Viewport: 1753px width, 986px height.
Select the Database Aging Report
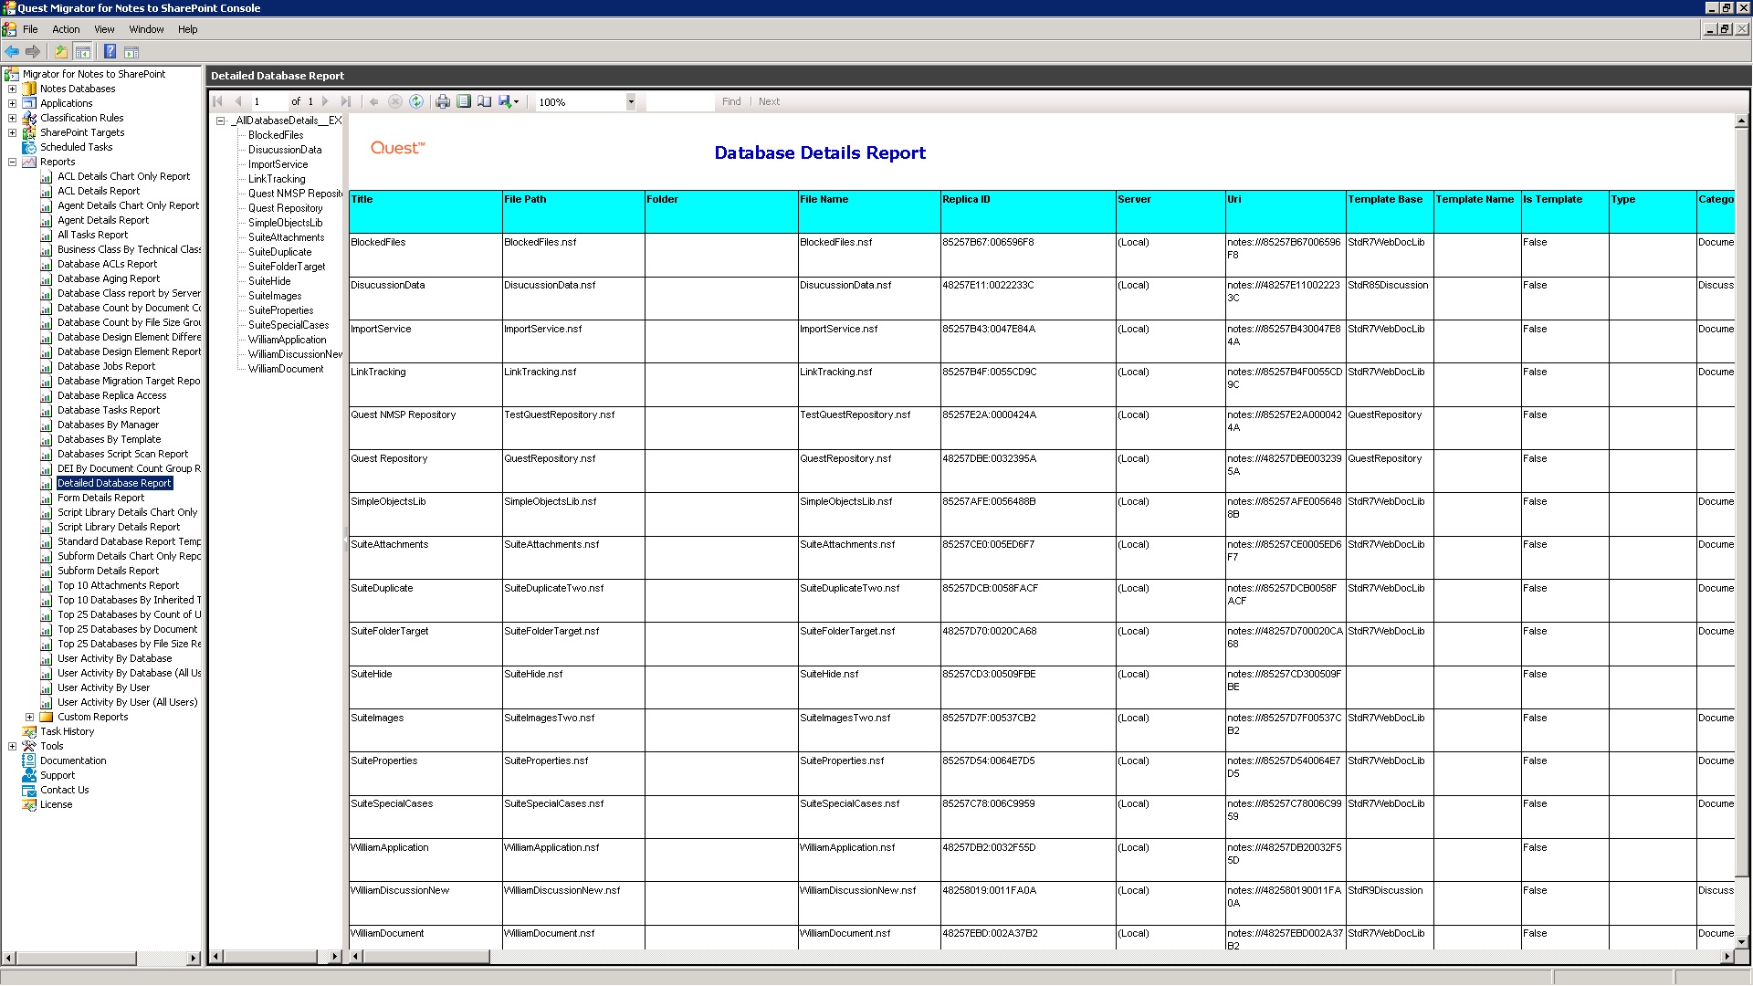pos(108,278)
